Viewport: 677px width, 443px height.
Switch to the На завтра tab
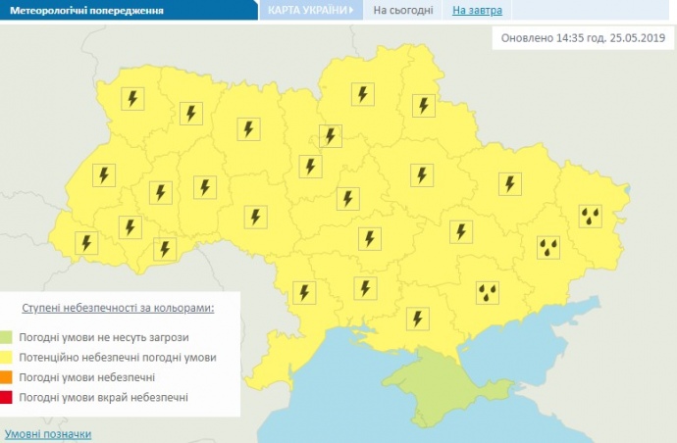click(477, 11)
